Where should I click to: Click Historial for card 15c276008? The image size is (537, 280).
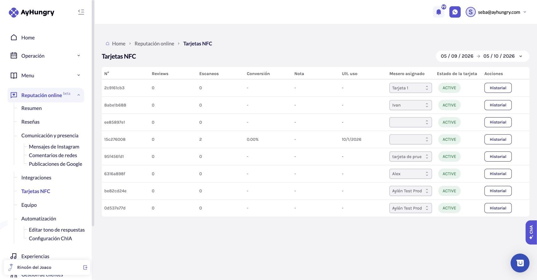[498, 140]
